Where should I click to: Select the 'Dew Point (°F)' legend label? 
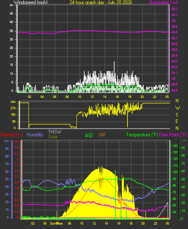coord(173,135)
